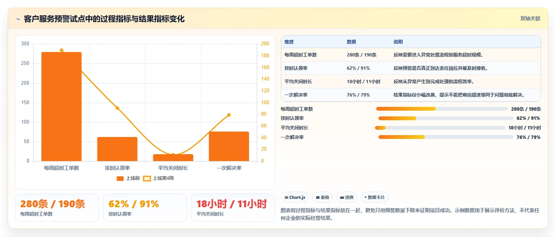Click the description 反映需要进入异常处置流程的服务超时规模
Image resolution: width=556 pixels, height=237 pixels.
tap(439, 55)
